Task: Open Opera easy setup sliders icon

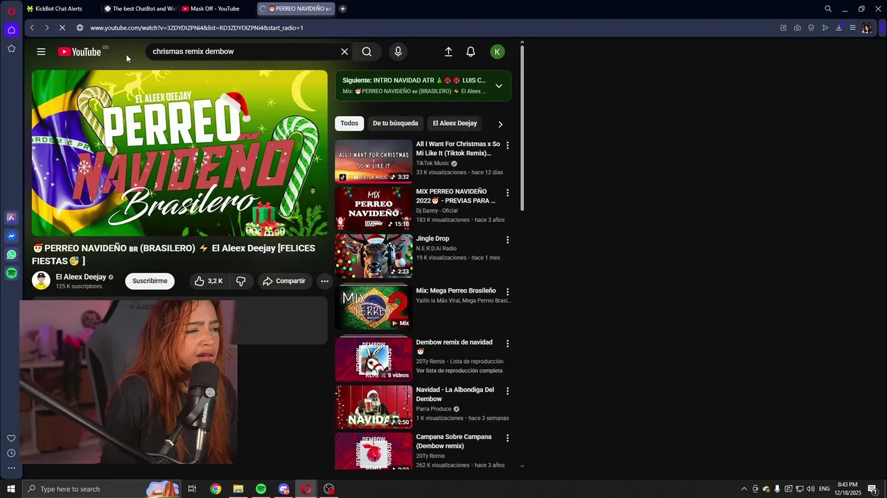Action: pyautogui.click(x=852, y=28)
